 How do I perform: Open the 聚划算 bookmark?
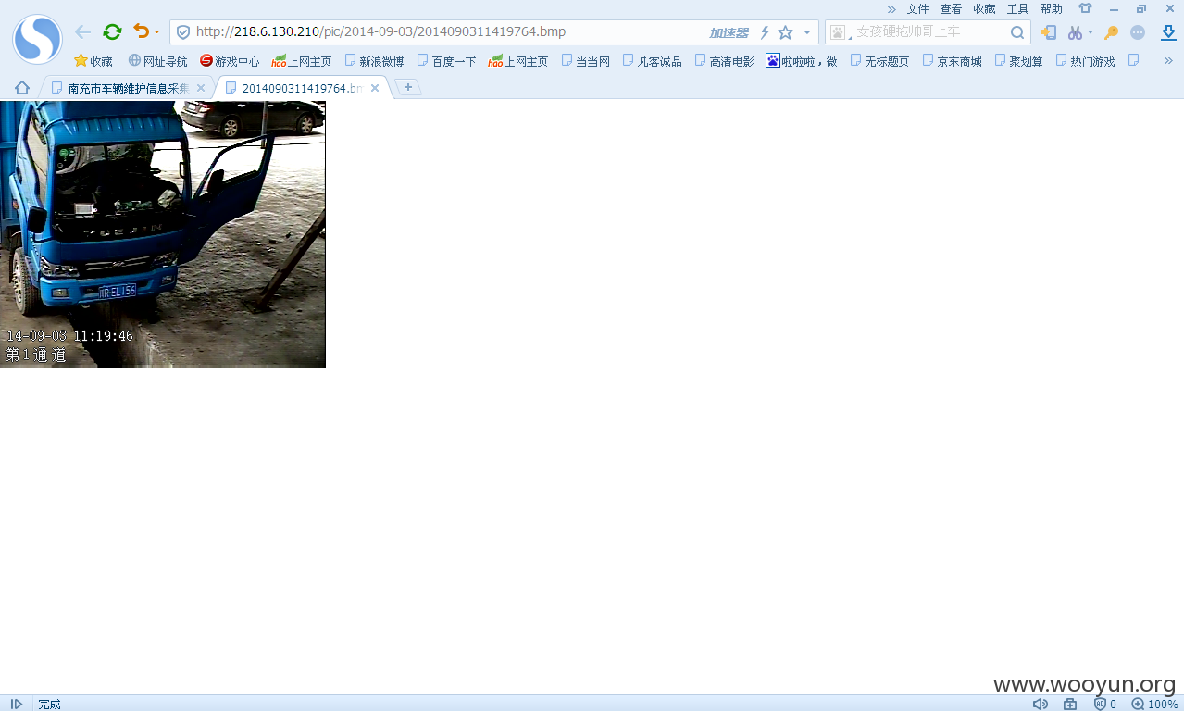(x=1018, y=61)
